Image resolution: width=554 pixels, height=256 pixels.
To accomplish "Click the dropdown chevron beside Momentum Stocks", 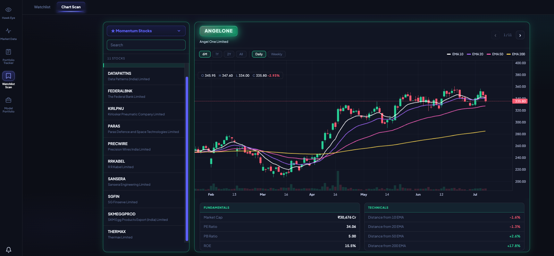I will [179, 31].
